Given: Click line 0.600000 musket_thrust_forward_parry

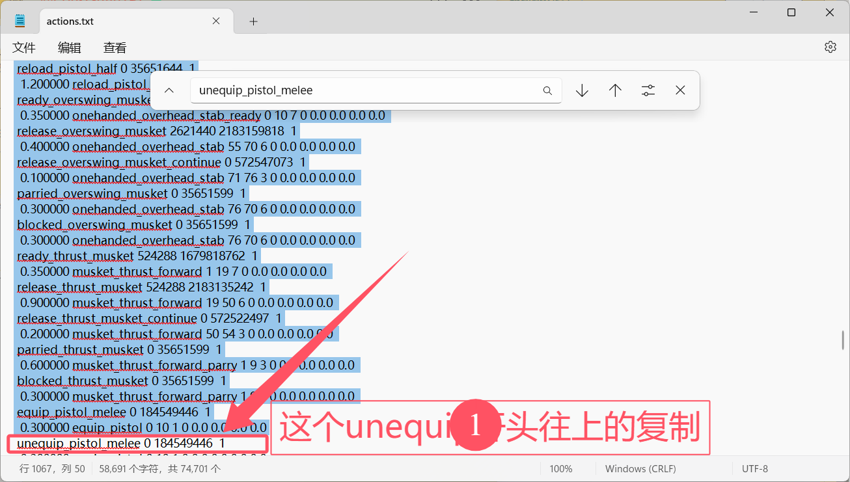Looking at the screenshot, I should pos(187,365).
